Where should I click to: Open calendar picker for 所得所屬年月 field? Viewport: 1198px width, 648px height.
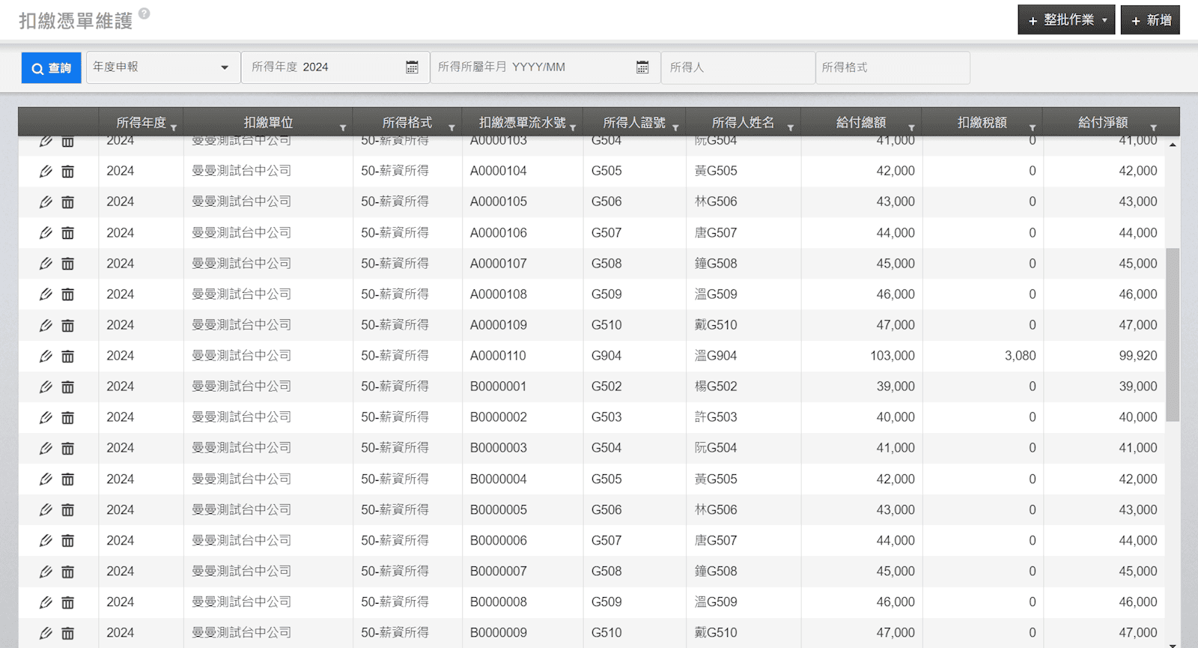point(642,67)
